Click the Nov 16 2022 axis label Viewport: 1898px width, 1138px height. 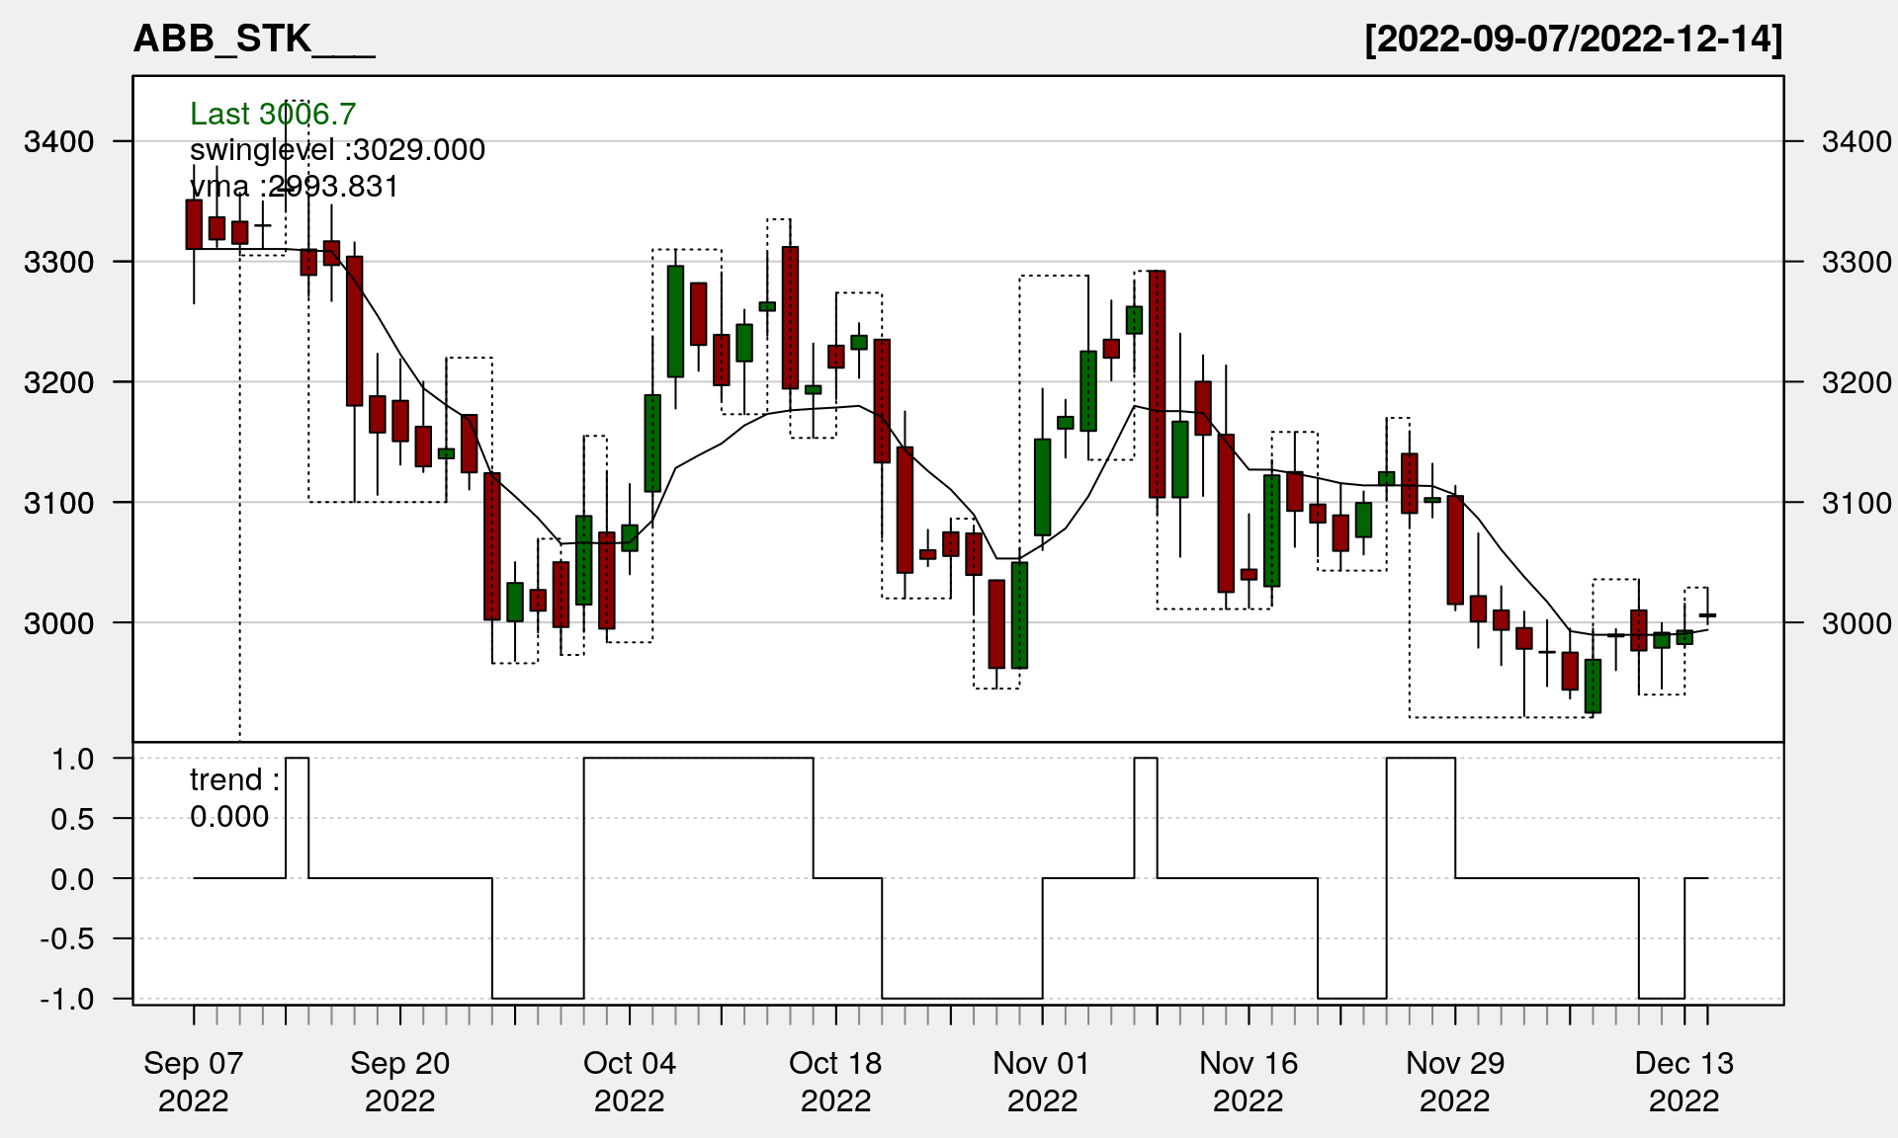[x=1249, y=1081]
